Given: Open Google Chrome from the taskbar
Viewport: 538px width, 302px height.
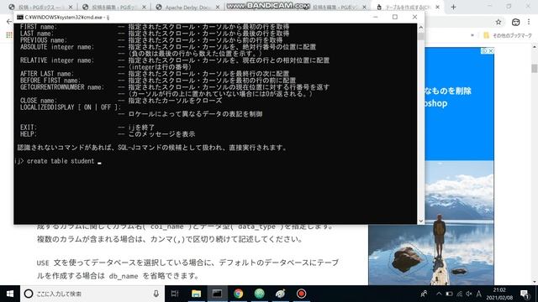Looking at the screenshot, I should pyautogui.click(x=239, y=294).
